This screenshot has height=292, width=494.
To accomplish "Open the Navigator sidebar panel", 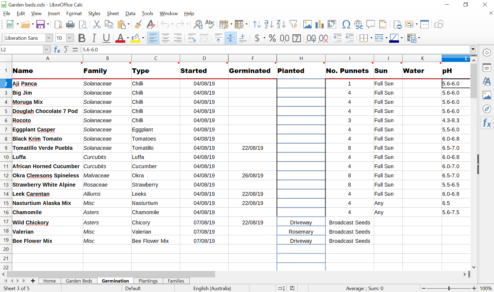I will 487,109.
